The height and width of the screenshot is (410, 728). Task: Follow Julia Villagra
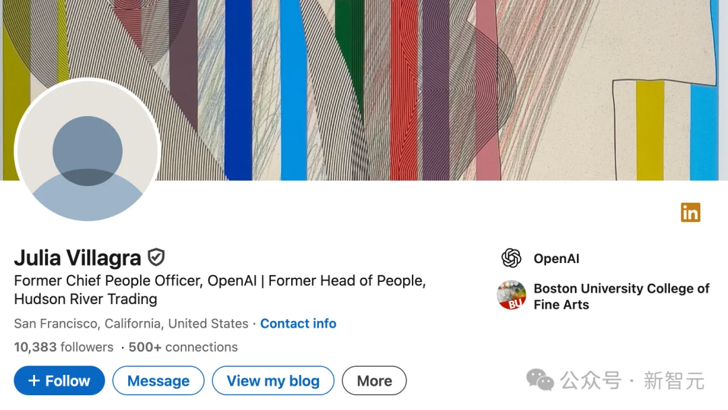coord(59,380)
